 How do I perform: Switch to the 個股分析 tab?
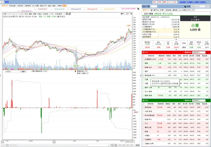pos(43,6)
